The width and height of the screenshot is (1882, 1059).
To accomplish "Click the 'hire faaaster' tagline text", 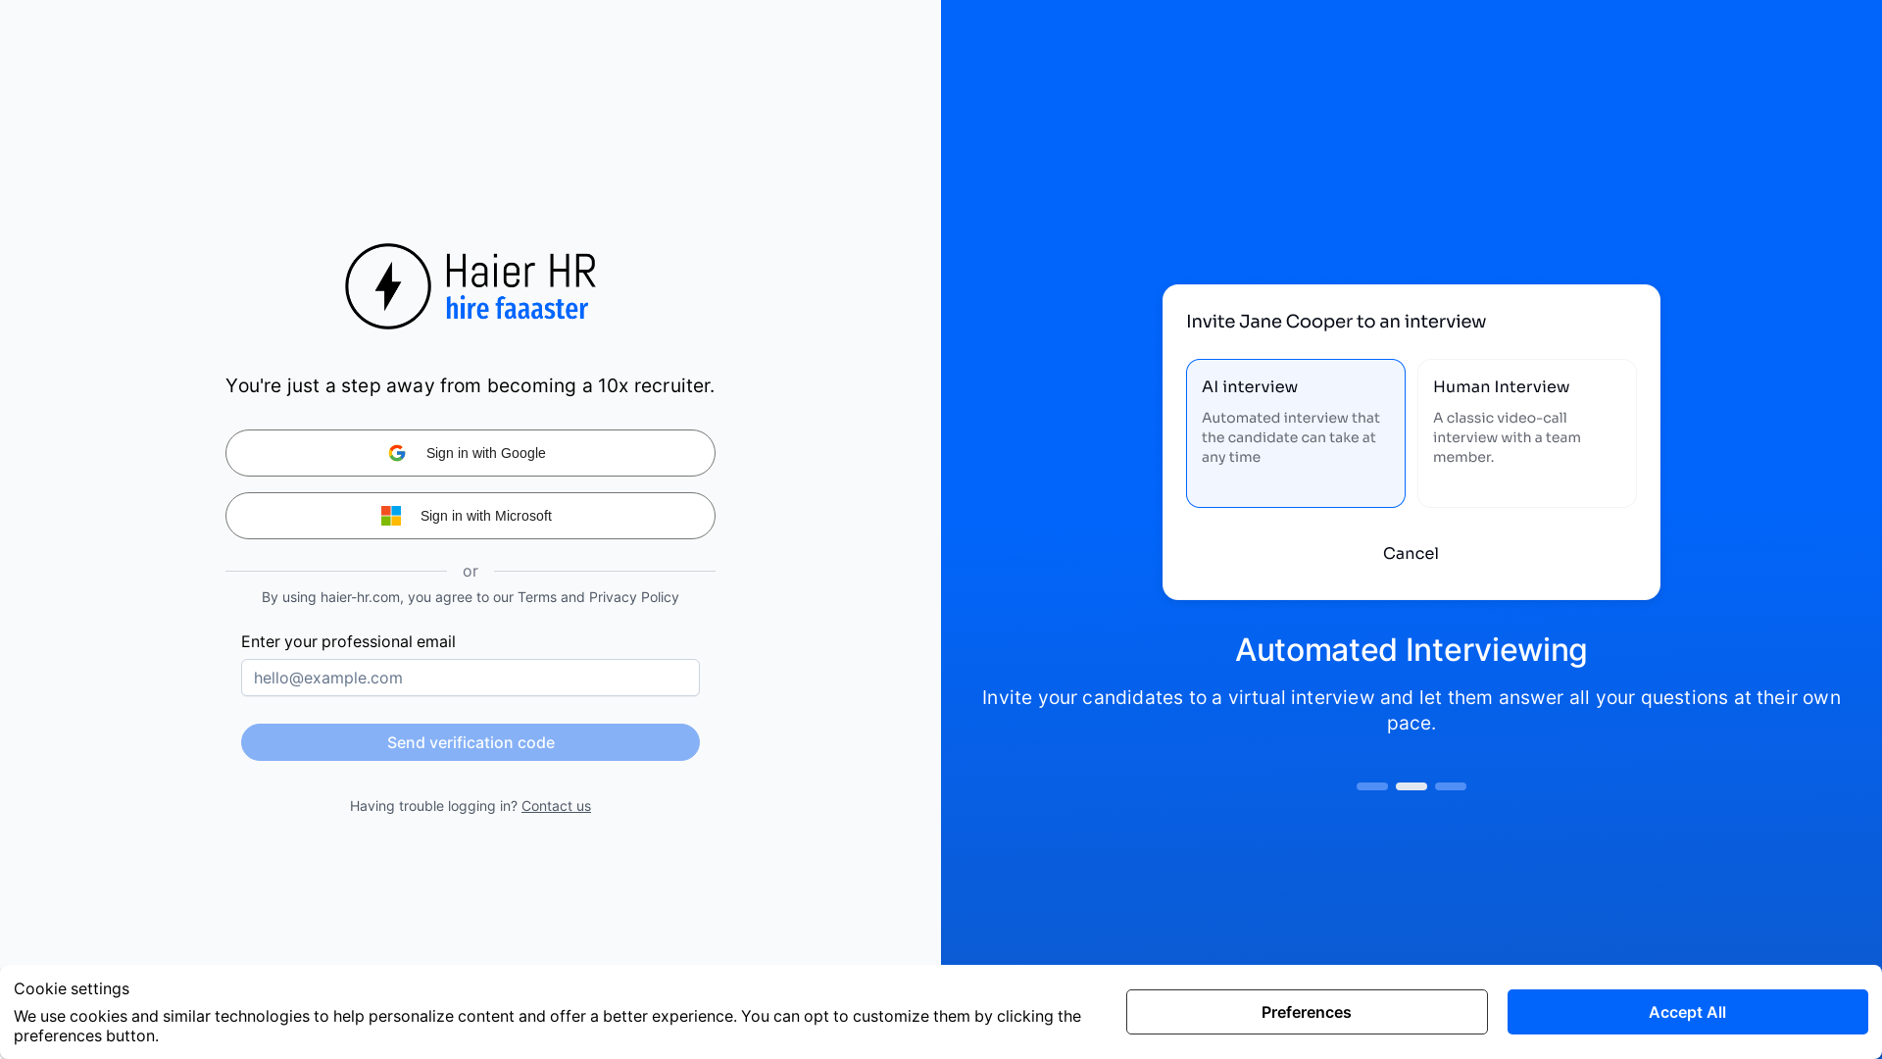I will 517,308.
